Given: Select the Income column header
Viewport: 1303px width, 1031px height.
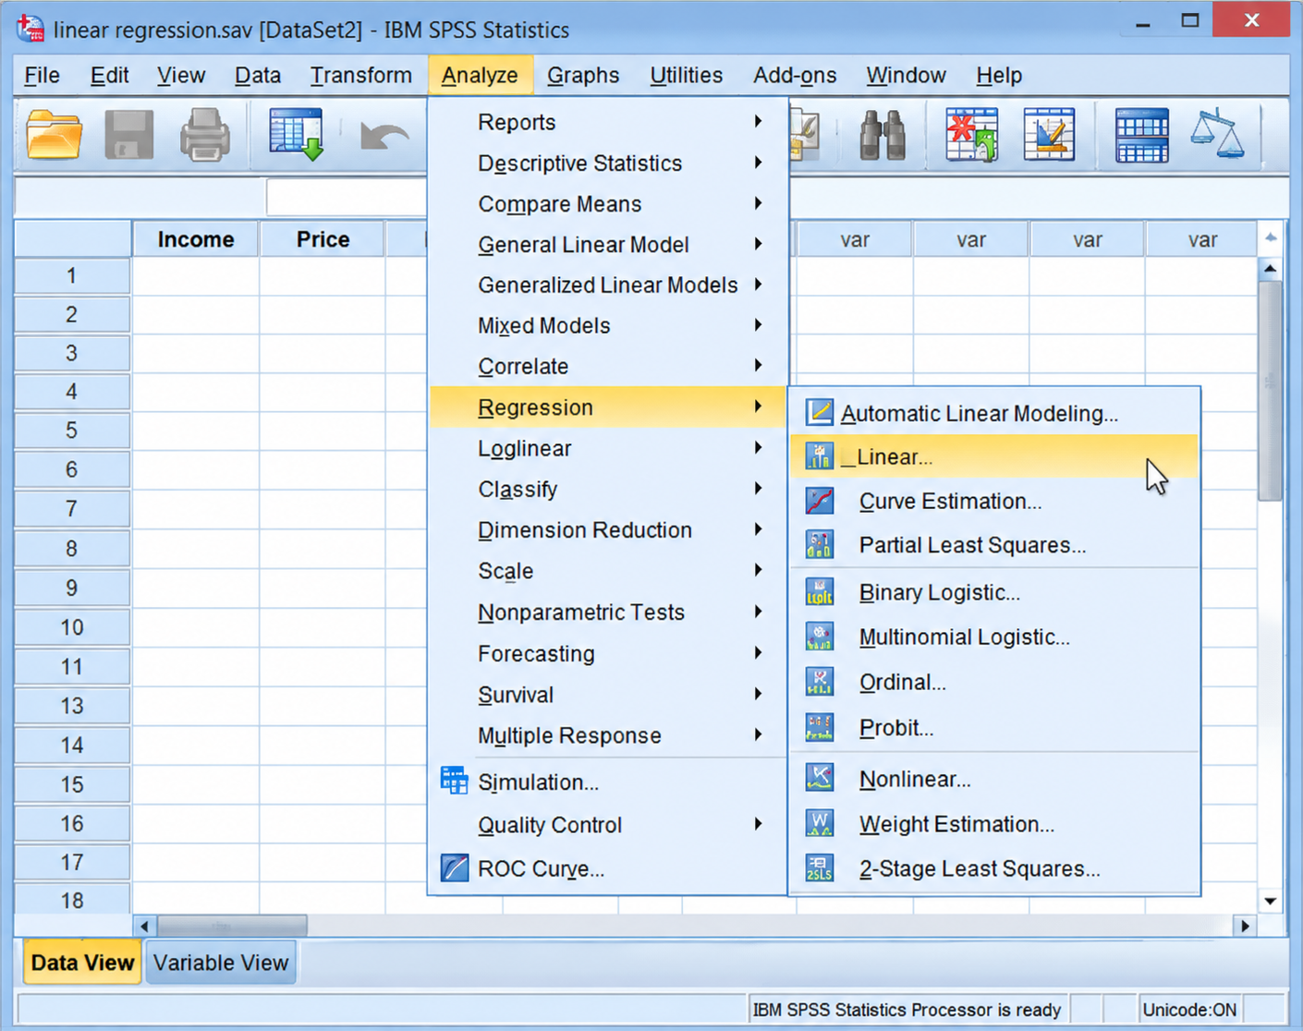Looking at the screenshot, I should pyautogui.click(x=196, y=239).
